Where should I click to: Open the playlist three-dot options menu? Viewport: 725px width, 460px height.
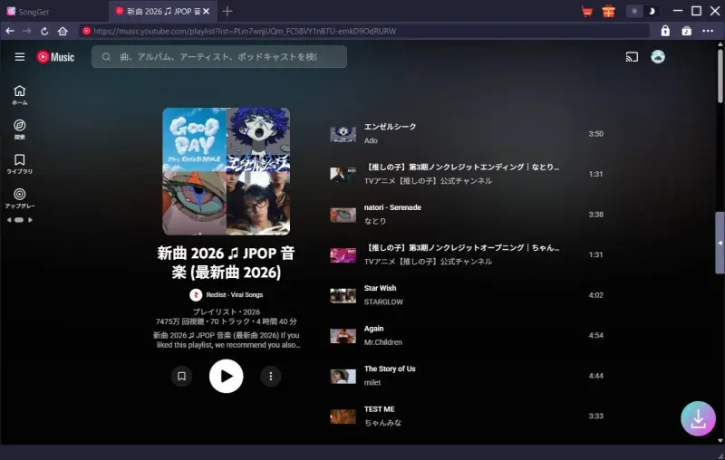pyautogui.click(x=270, y=376)
